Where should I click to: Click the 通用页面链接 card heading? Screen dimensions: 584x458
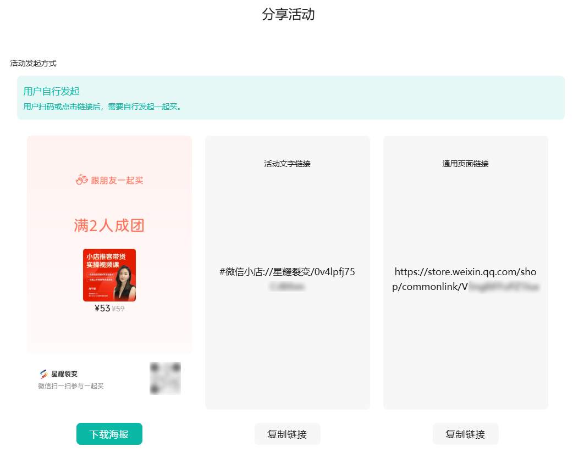coord(465,164)
